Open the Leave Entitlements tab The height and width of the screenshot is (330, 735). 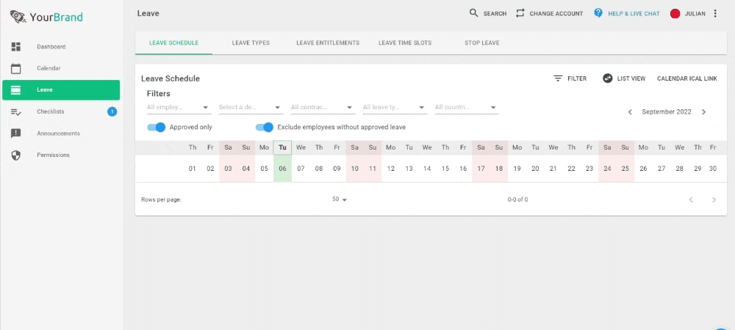328,43
